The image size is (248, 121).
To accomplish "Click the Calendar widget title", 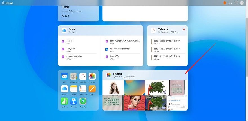I will 163,29.
